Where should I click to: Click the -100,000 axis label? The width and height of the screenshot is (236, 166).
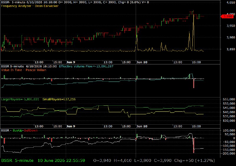[228, 146]
